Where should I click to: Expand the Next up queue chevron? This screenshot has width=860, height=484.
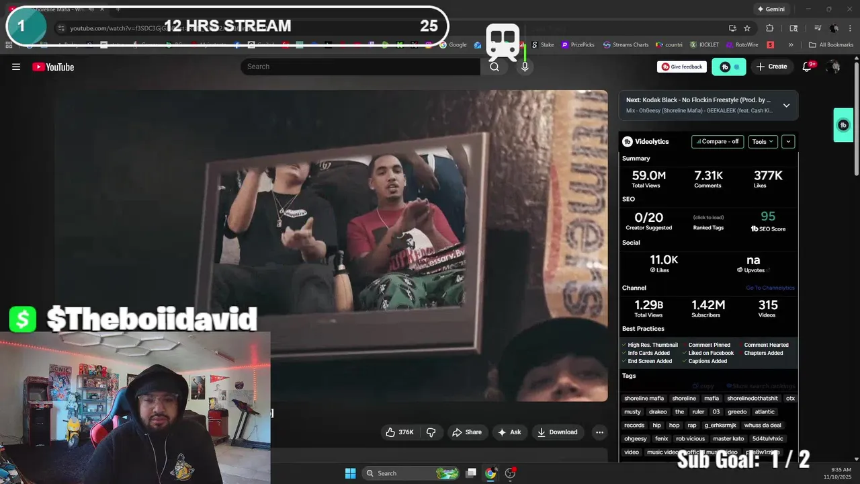coord(786,106)
